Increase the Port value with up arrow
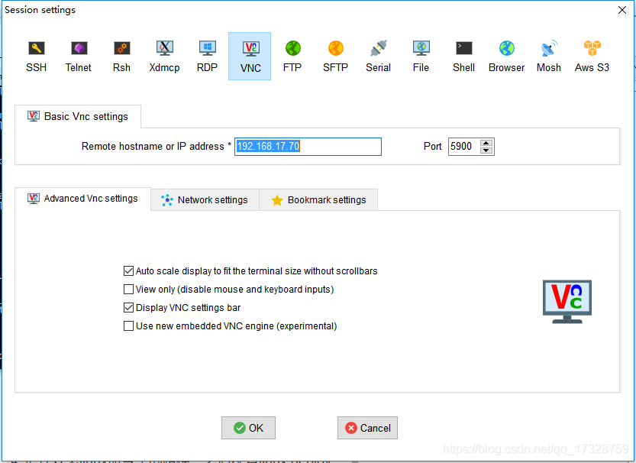The height and width of the screenshot is (463, 636). (486, 143)
